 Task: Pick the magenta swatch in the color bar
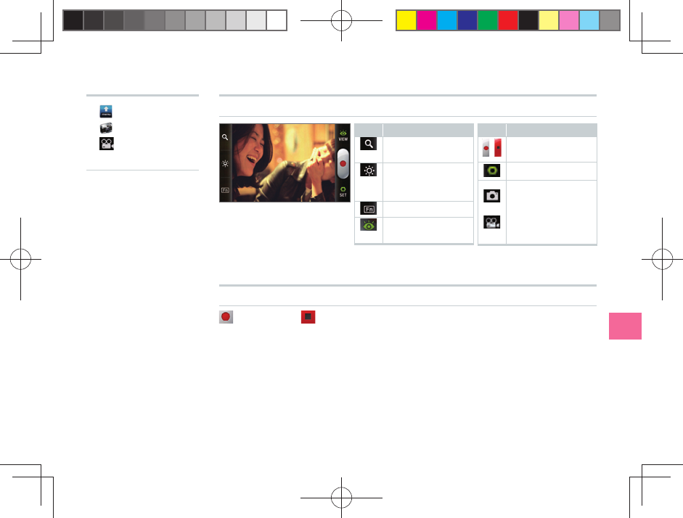pyautogui.click(x=427, y=20)
